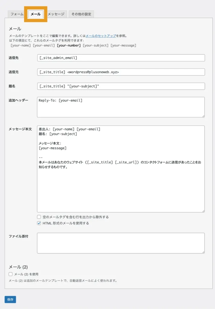Open the メッセージ tab
The width and height of the screenshot is (215, 309).
tap(56, 14)
